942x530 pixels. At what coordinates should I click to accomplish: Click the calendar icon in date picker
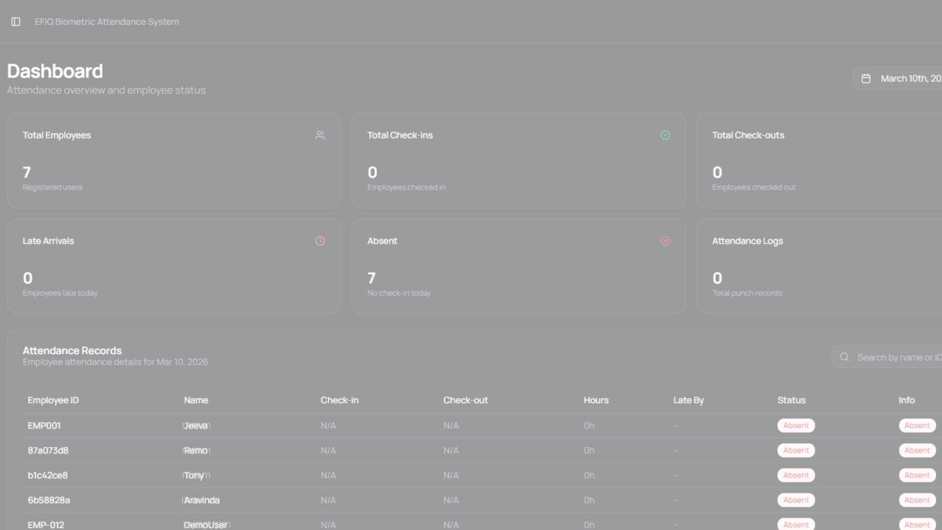coord(866,79)
